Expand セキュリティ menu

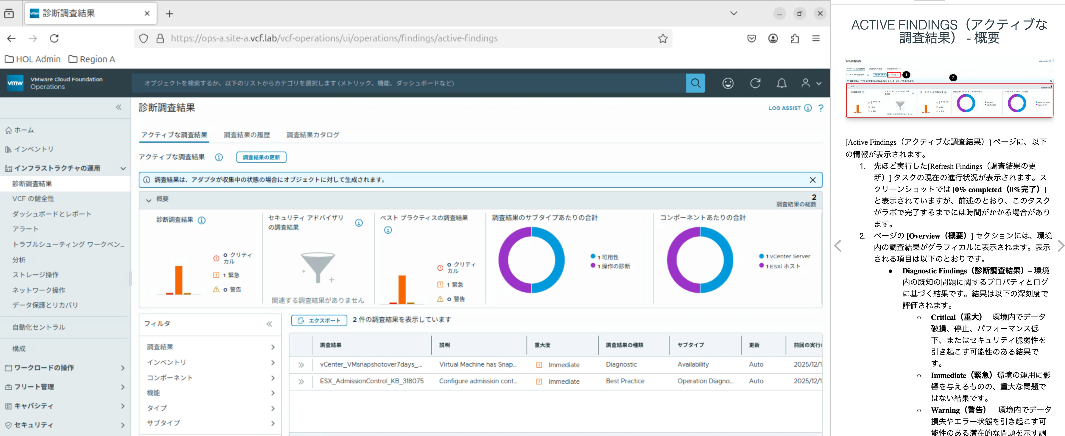123,425
